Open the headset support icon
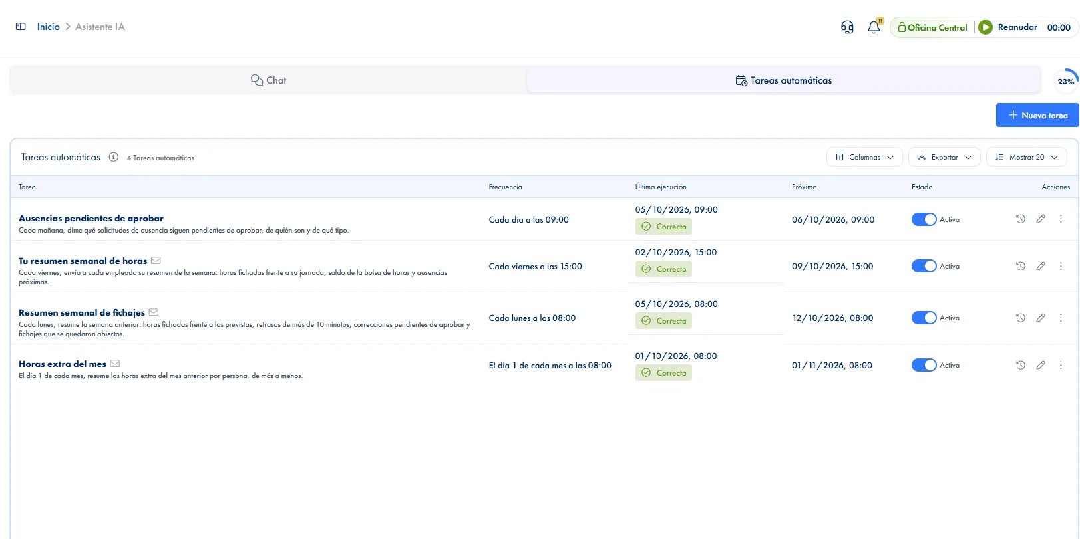Screen dimensions: 1080x539 coord(847,27)
